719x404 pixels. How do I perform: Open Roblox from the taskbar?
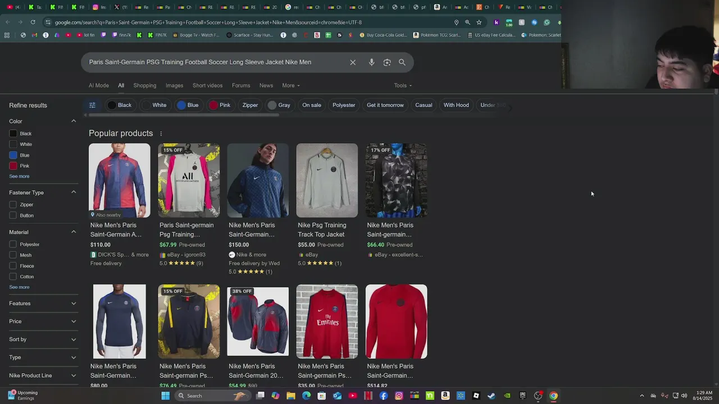coord(476,396)
